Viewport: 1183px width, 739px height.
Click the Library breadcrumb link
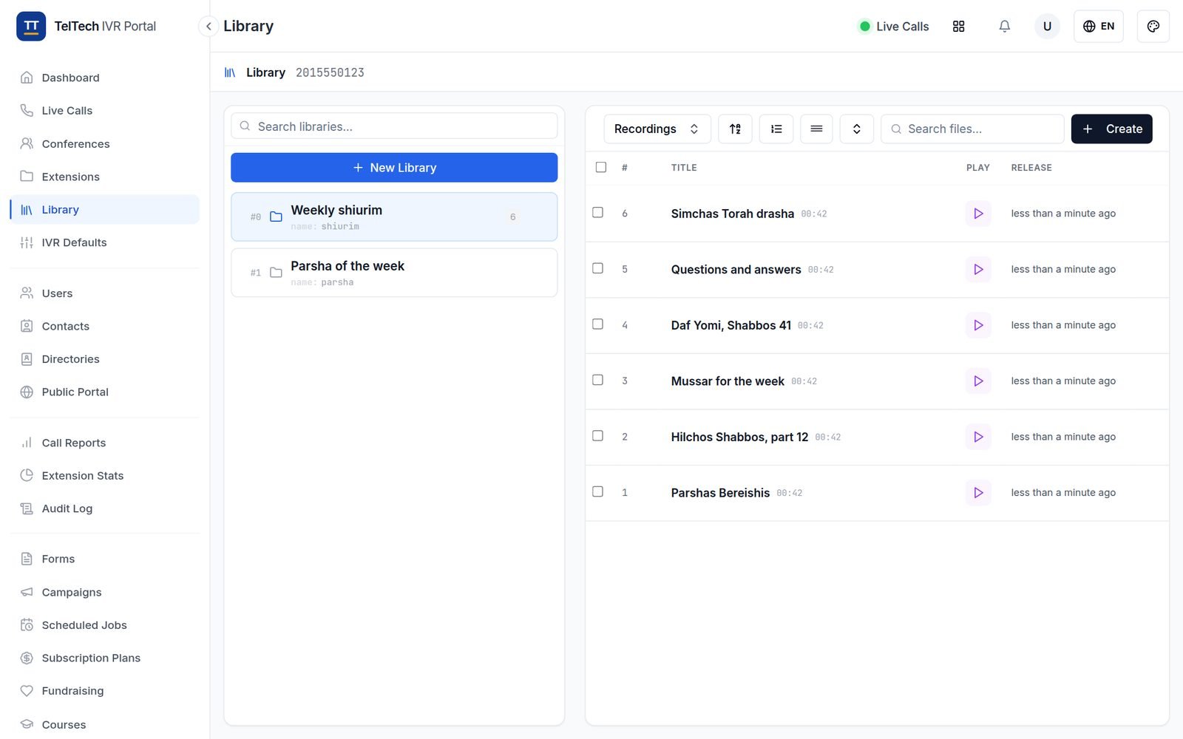coord(265,72)
